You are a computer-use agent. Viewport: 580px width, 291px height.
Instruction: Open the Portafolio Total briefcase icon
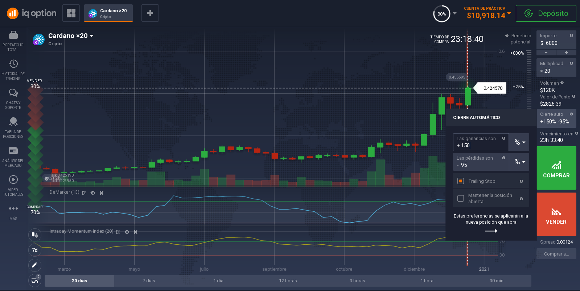click(x=13, y=35)
